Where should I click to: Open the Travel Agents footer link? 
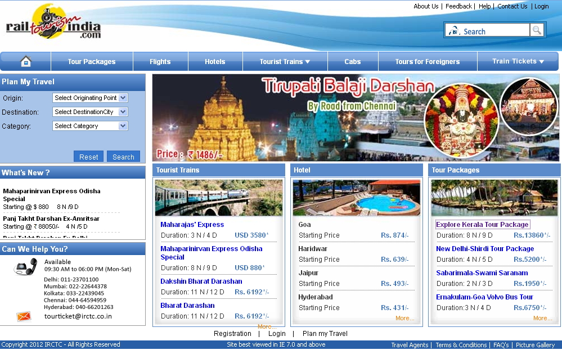(410, 345)
